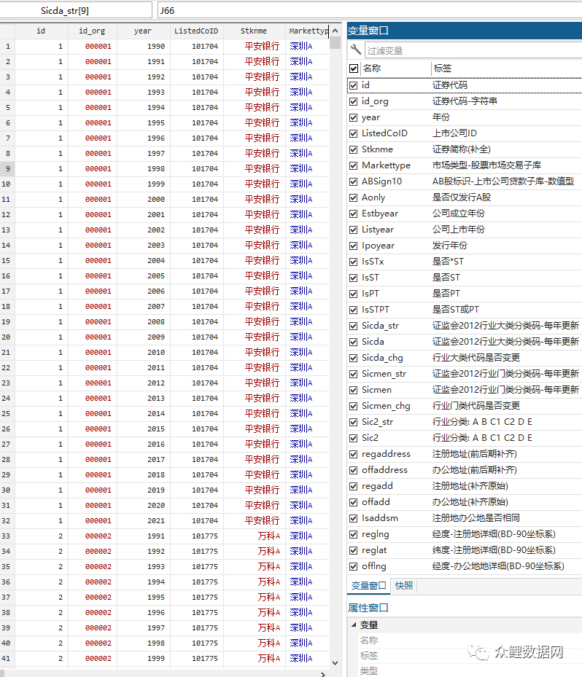This screenshot has width=582, height=677.
Task: Toggle the Stknme variable checkbox
Action: (x=354, y=149)
